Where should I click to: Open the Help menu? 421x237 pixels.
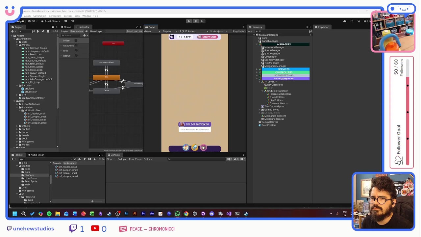coord(96,16)
